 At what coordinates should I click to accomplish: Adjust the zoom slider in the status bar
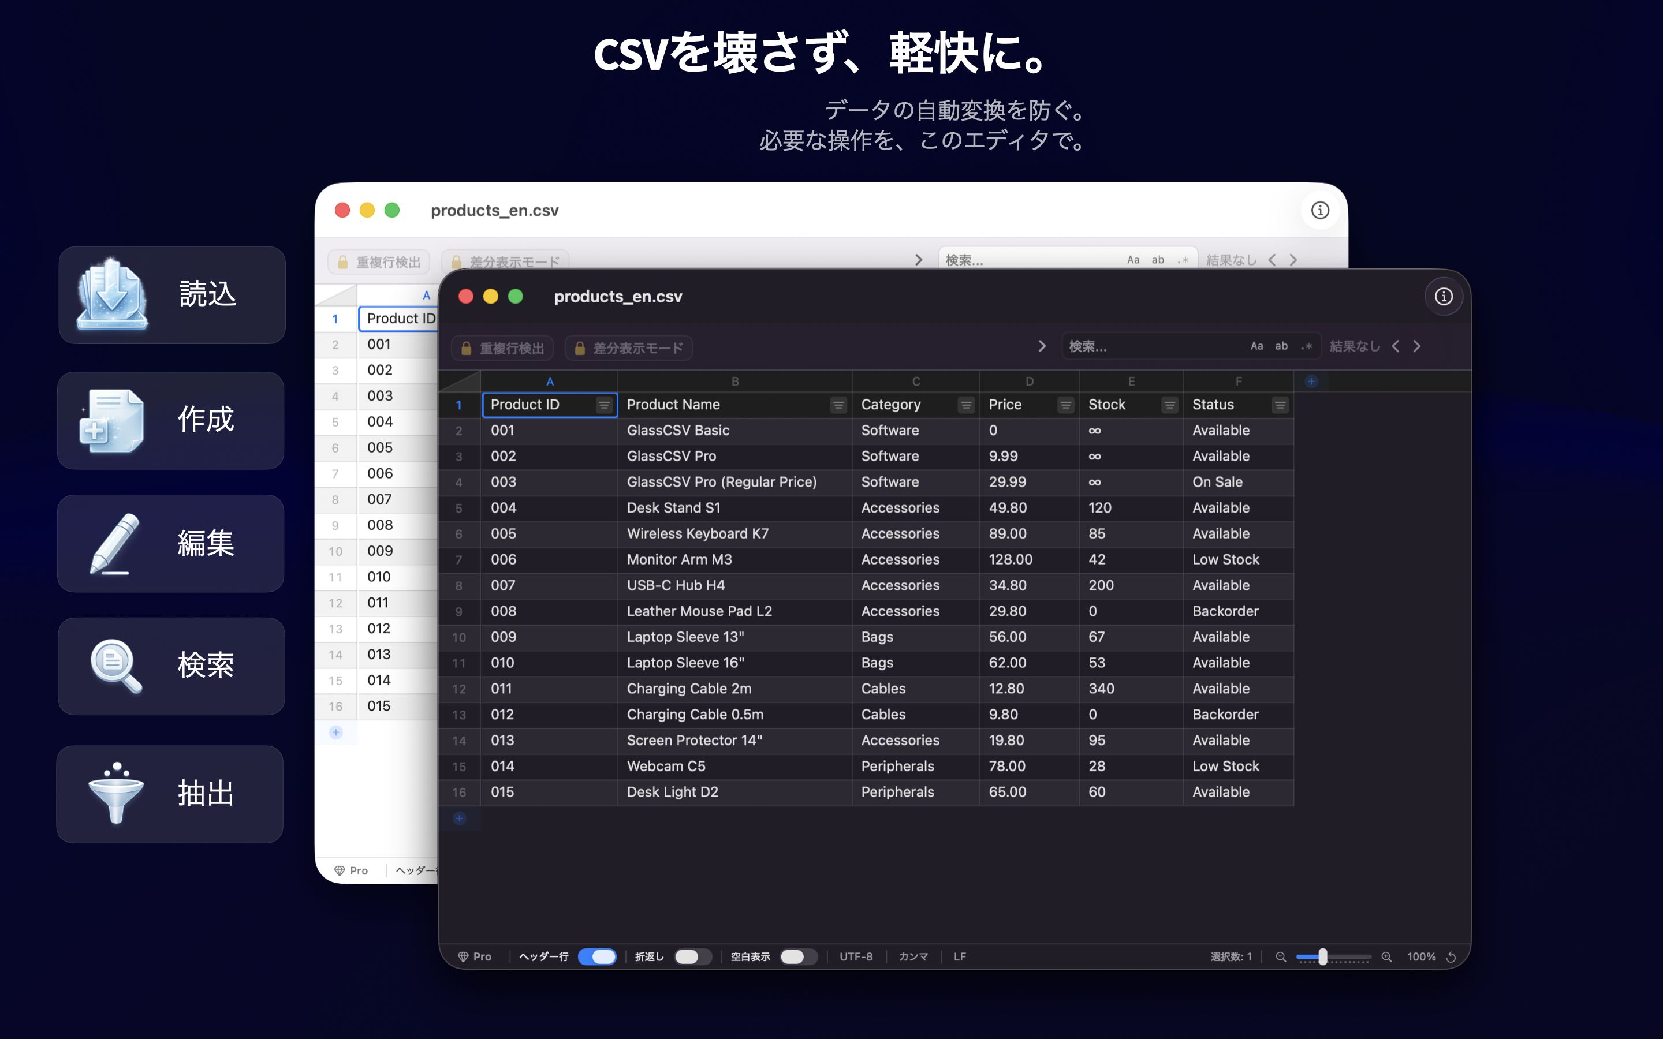click(1323, 956)
